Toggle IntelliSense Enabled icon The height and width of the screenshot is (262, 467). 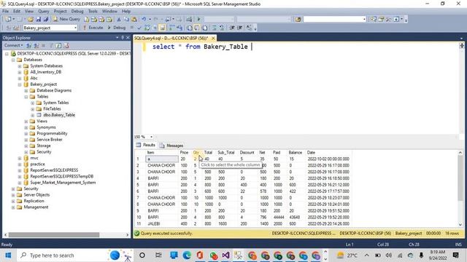[x=162, y=28]
